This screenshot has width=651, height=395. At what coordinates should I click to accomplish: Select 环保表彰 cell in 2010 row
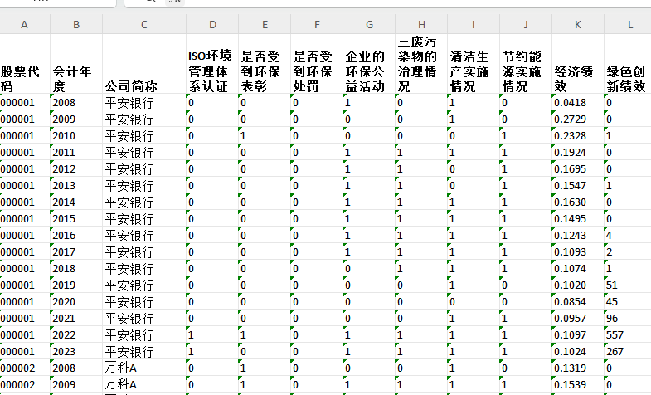click(x=265, y=135)
